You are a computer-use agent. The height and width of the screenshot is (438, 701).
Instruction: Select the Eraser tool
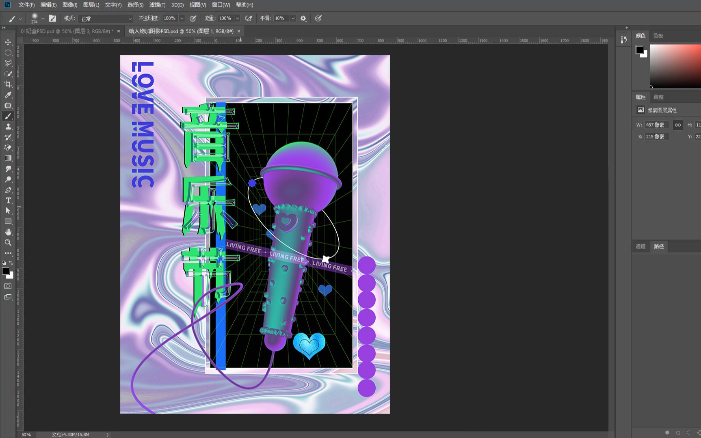(x=8, y=148)
